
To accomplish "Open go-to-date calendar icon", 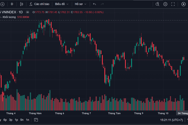I will (x=36, y=120).
